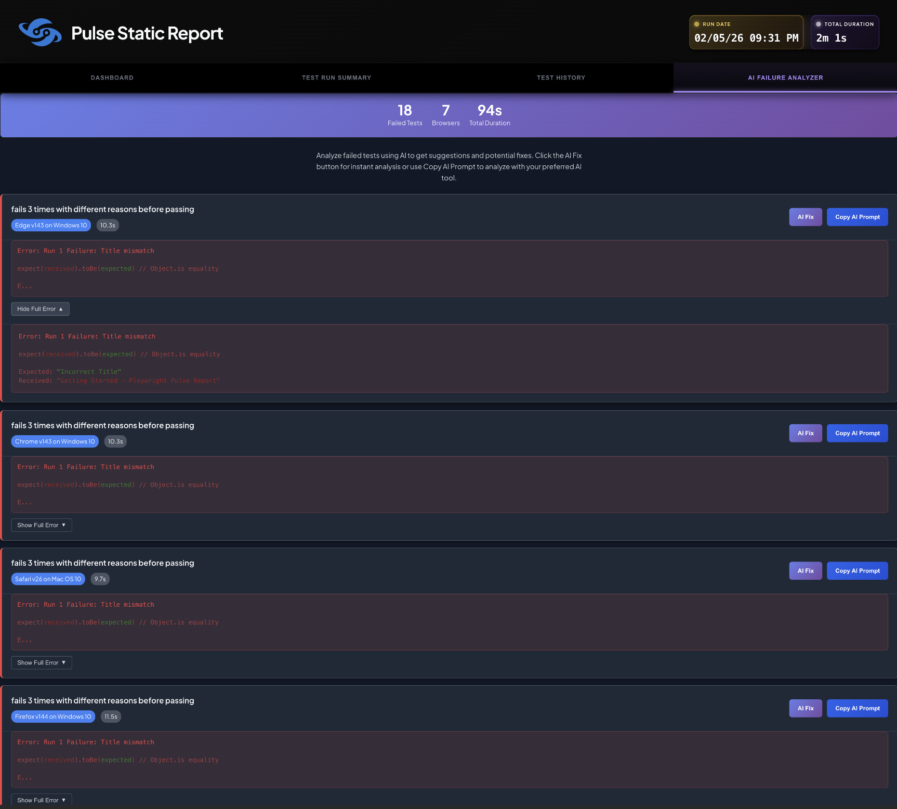Select the AI Failure Analyzer tab
This screenshot has width=897, height=809.
[785, 78]
